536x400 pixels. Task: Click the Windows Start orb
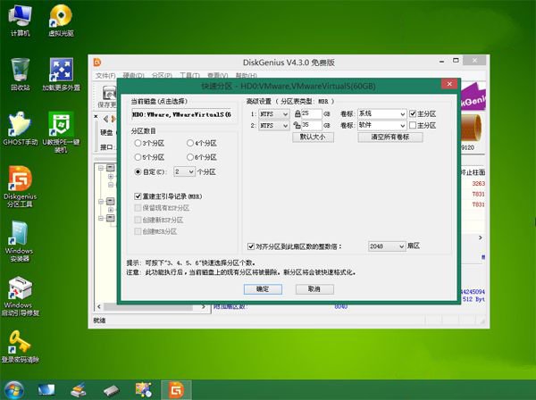click(x=13, y=390)
